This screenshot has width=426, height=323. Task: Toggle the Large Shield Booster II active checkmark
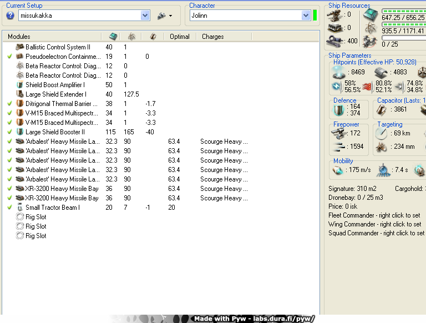click(x=10, y=132)
